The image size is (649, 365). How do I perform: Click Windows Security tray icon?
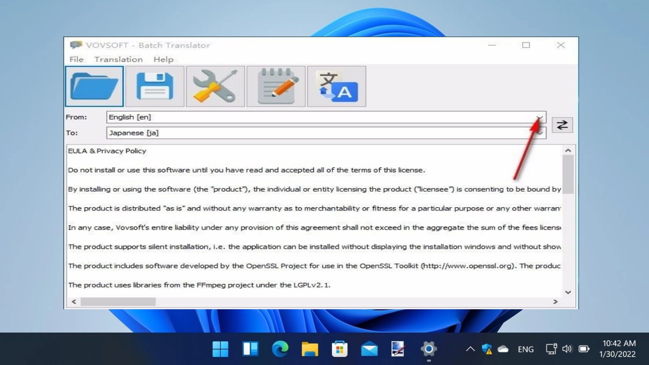487,349
